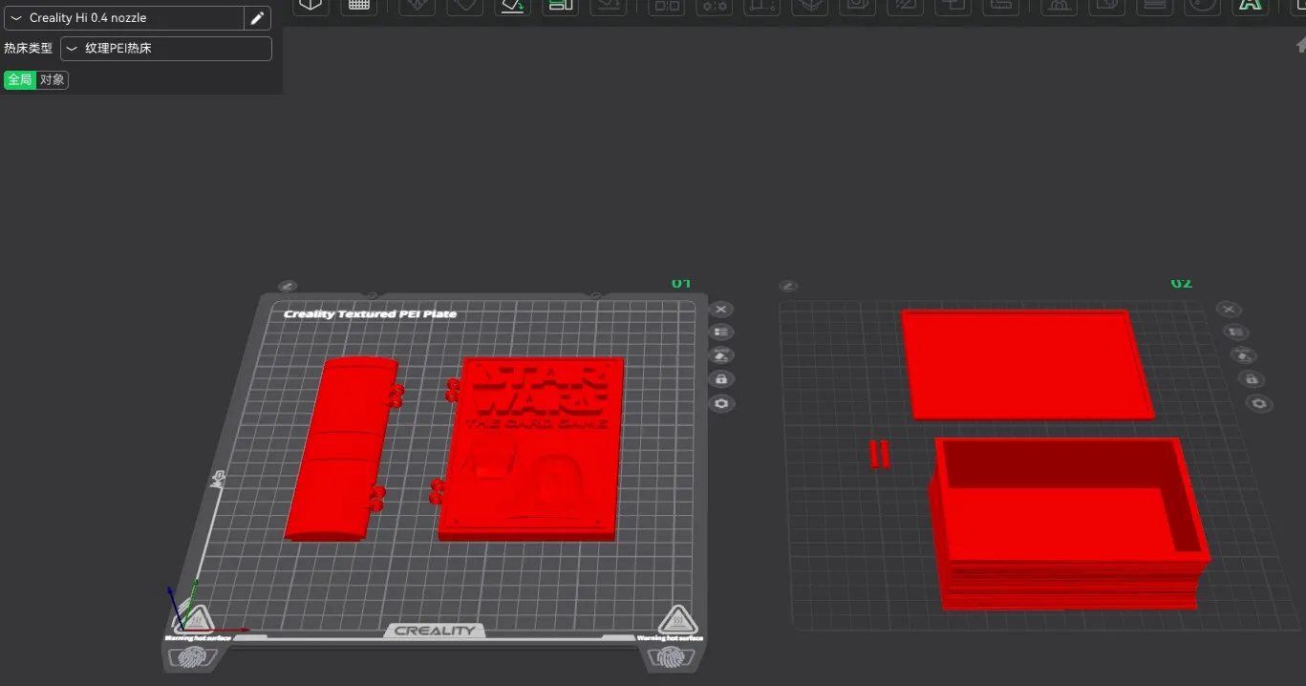Screen dimensions: 1306x686
Task: Edit plate 02 name with pencil icon
Action: pos(787,286)
